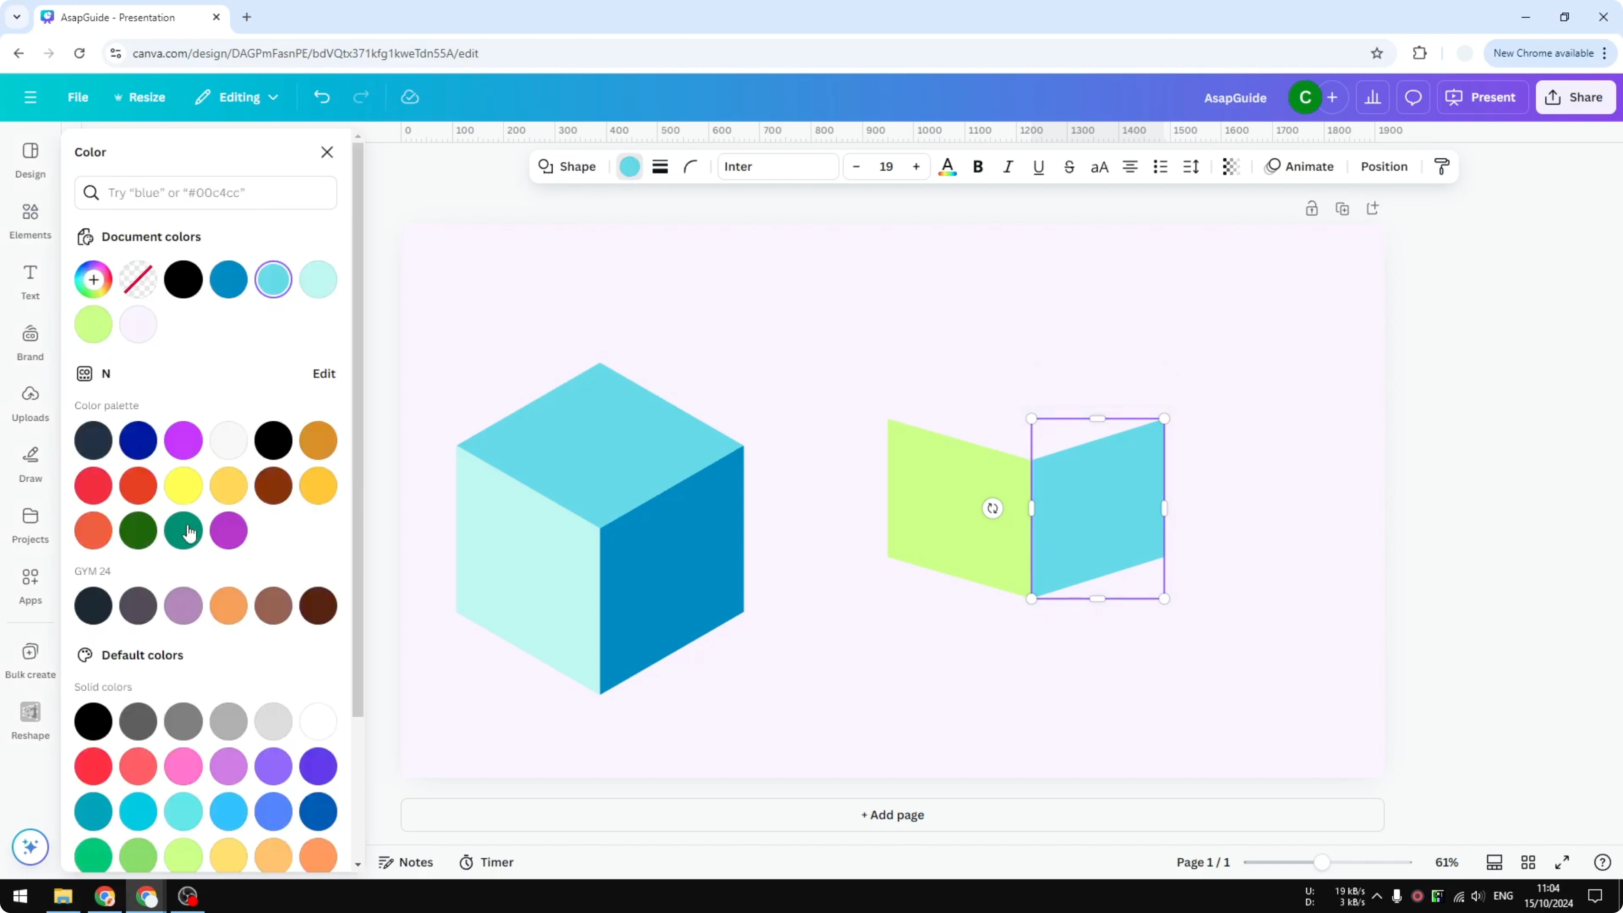
Task: Click Edit next to the color palette
Action: pyautogui.click(x=323, y=373)
